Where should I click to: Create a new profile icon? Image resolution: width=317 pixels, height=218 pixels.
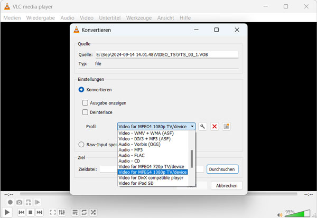pos(226,127)
